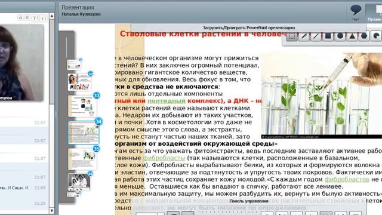Click the chat timestamp 21:09
This screenshot has width=382, height=215.
[40, 188]
